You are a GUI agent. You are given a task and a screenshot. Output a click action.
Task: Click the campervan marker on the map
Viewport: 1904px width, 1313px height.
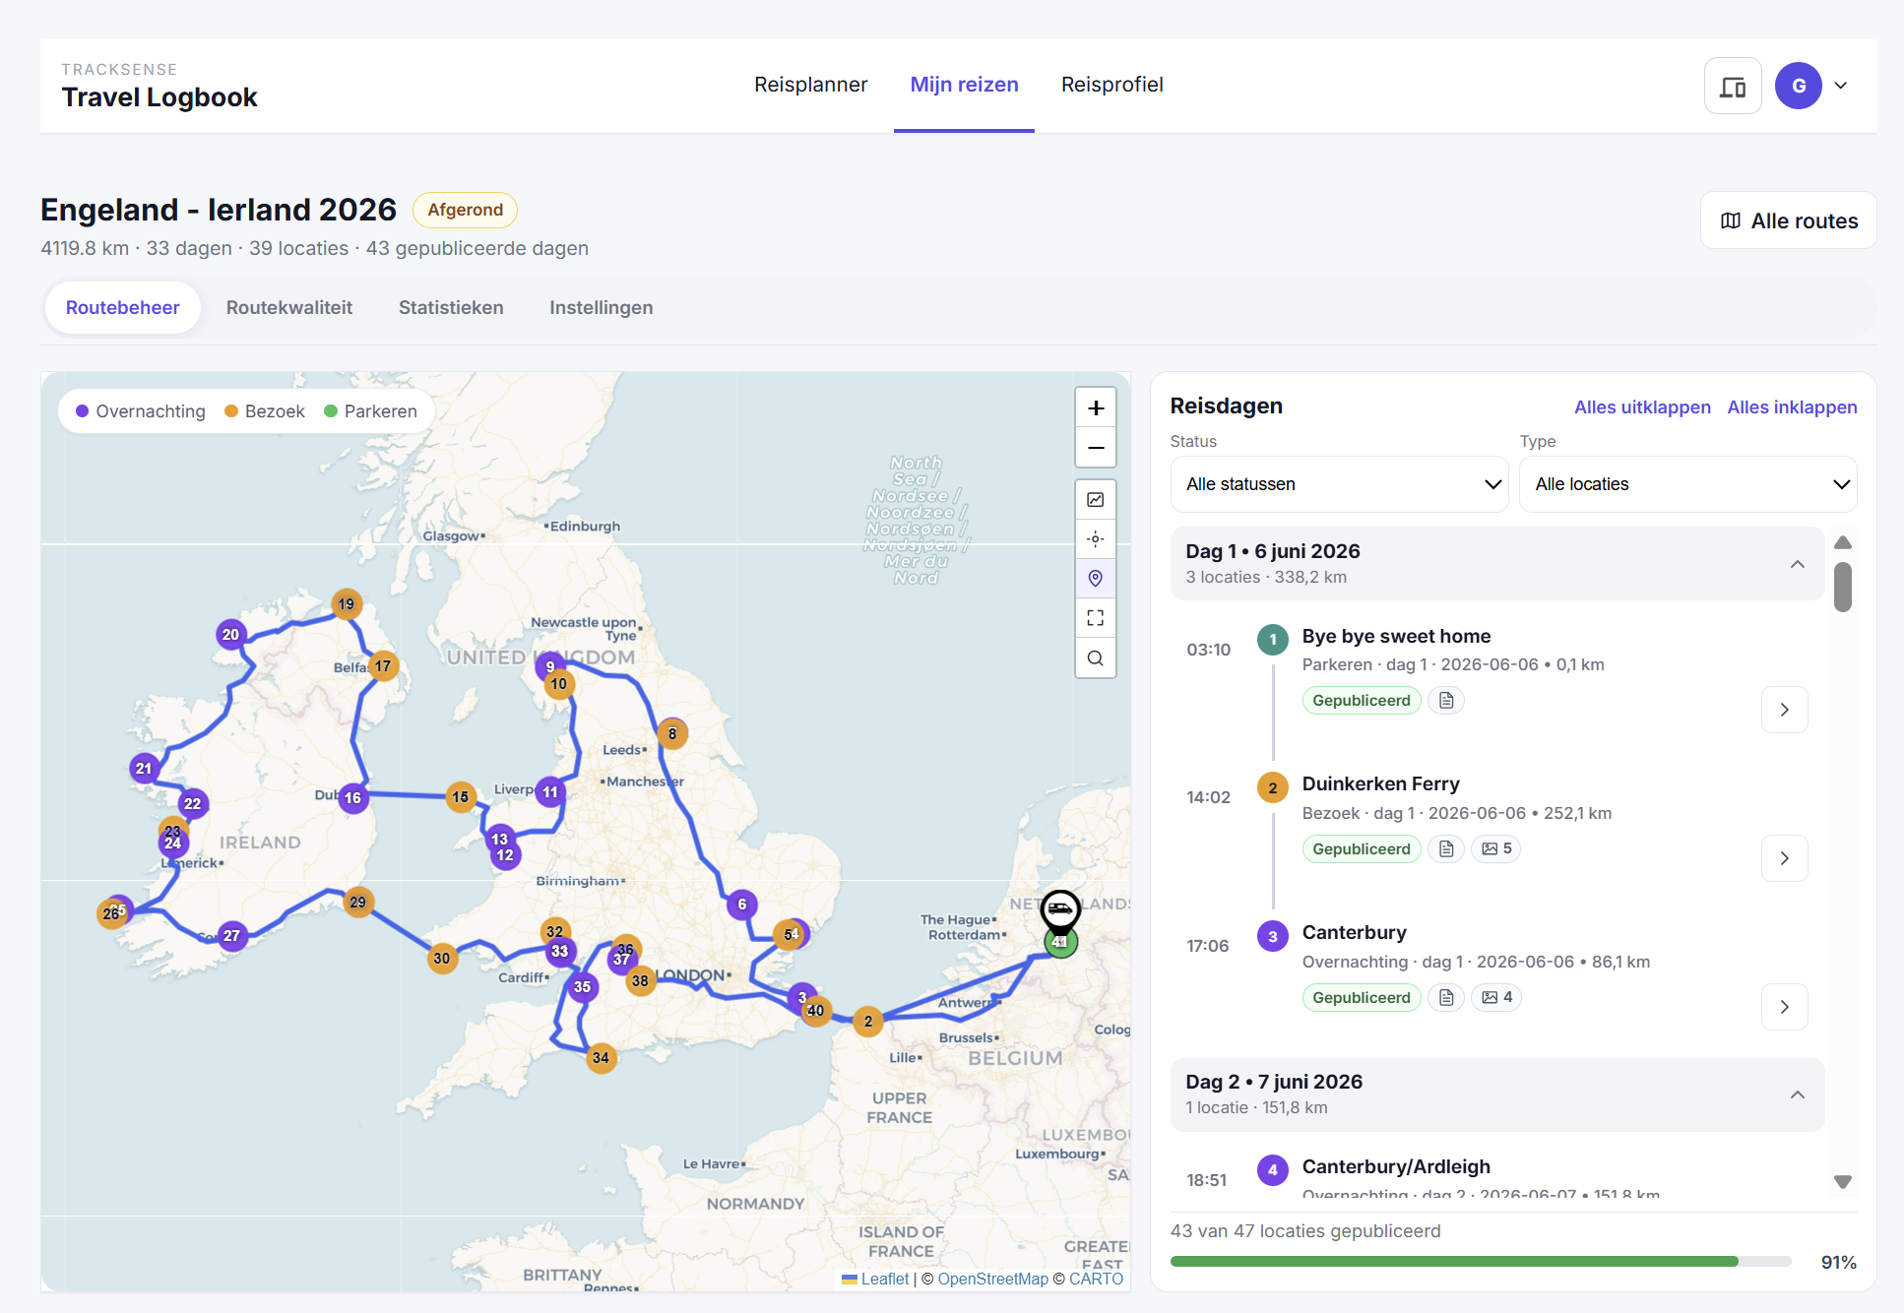1060,910
